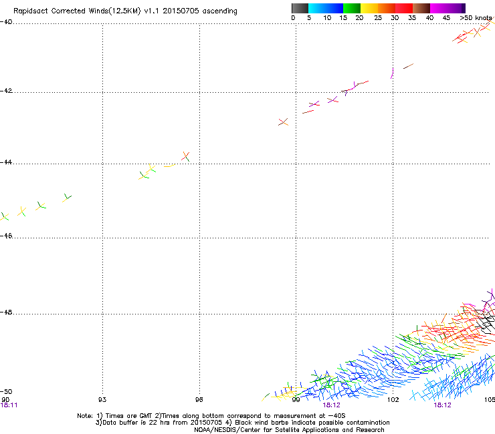Click the 'Data buffer is 22 hrs' note line

[242, 423]
